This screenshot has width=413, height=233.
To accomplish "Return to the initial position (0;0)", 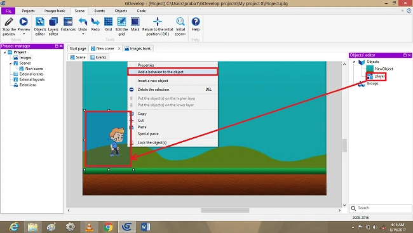I will coord(158,26).
